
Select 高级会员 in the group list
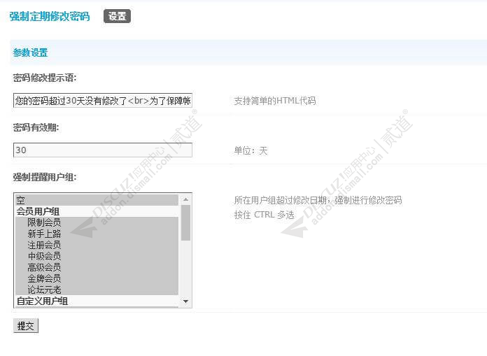pyautogui.click(x=97, y=267)
